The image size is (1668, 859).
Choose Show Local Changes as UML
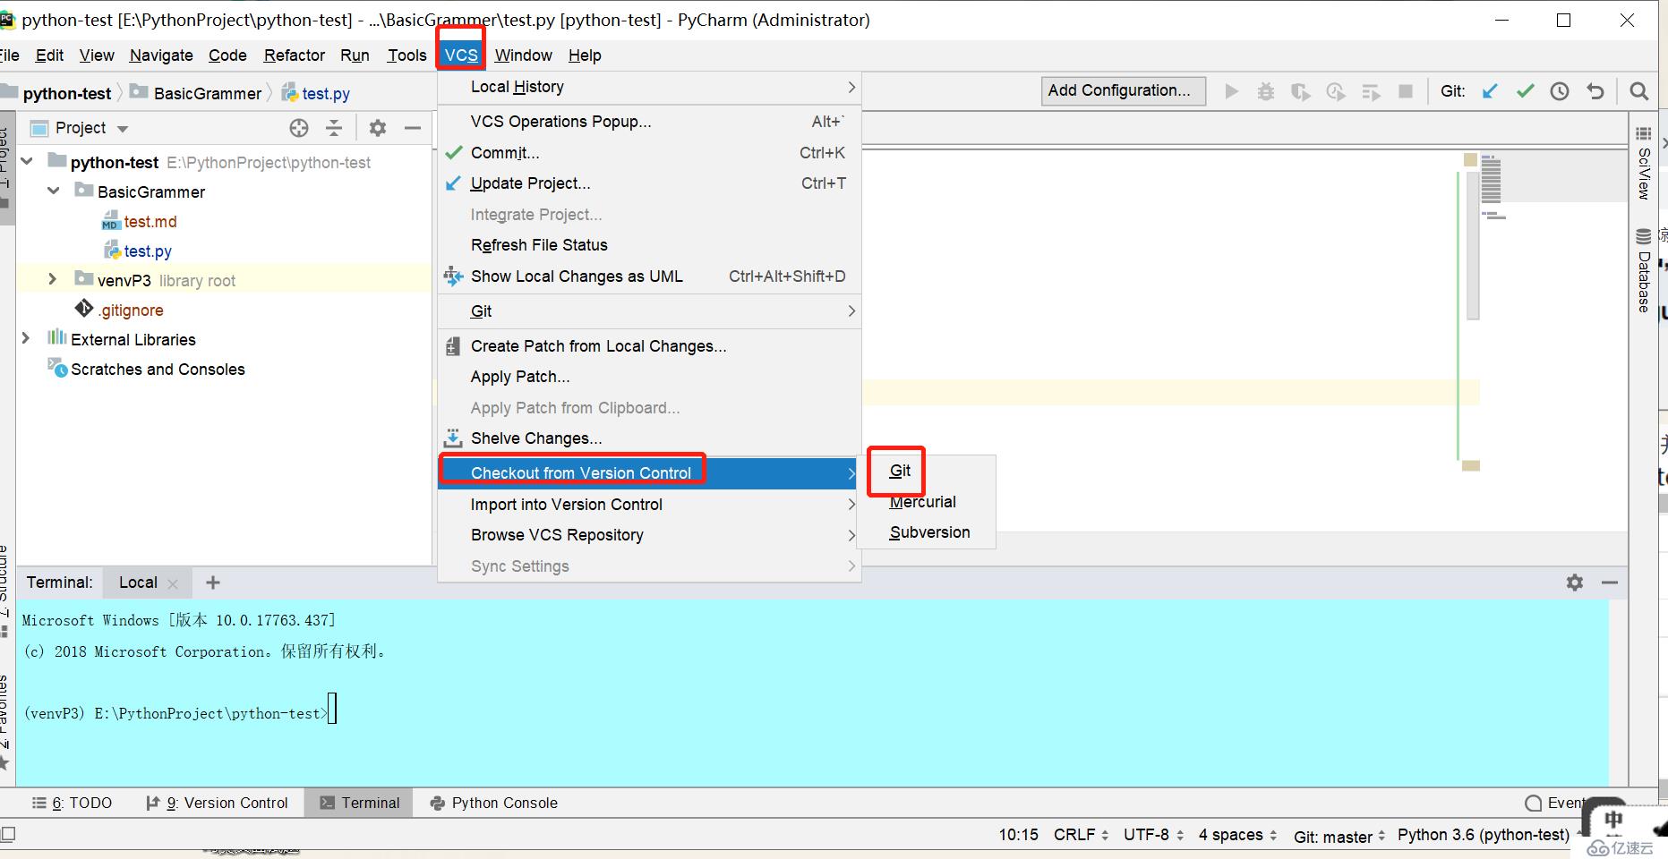point(649,276)
